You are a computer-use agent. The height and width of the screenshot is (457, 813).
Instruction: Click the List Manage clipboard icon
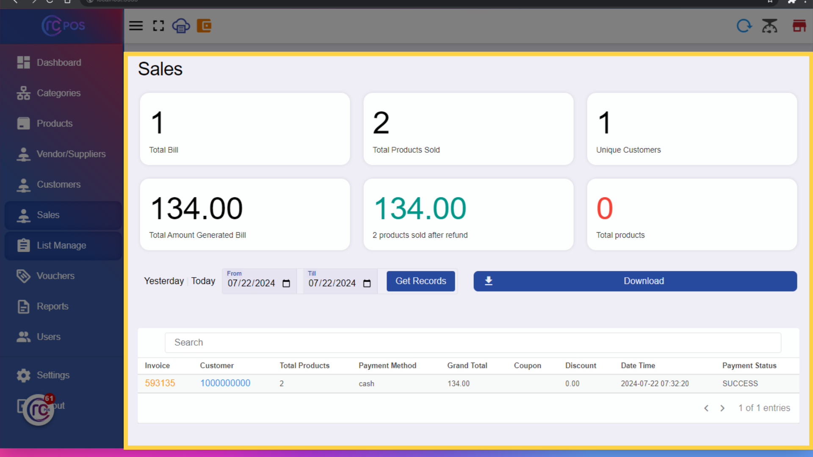[x=23, y=245]
